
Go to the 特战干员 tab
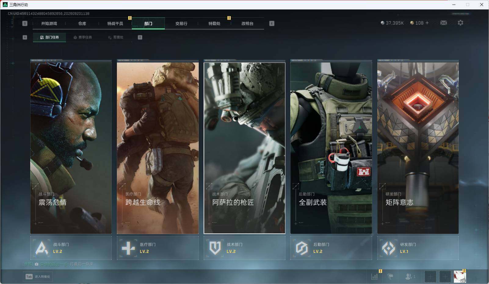[115, 23]
